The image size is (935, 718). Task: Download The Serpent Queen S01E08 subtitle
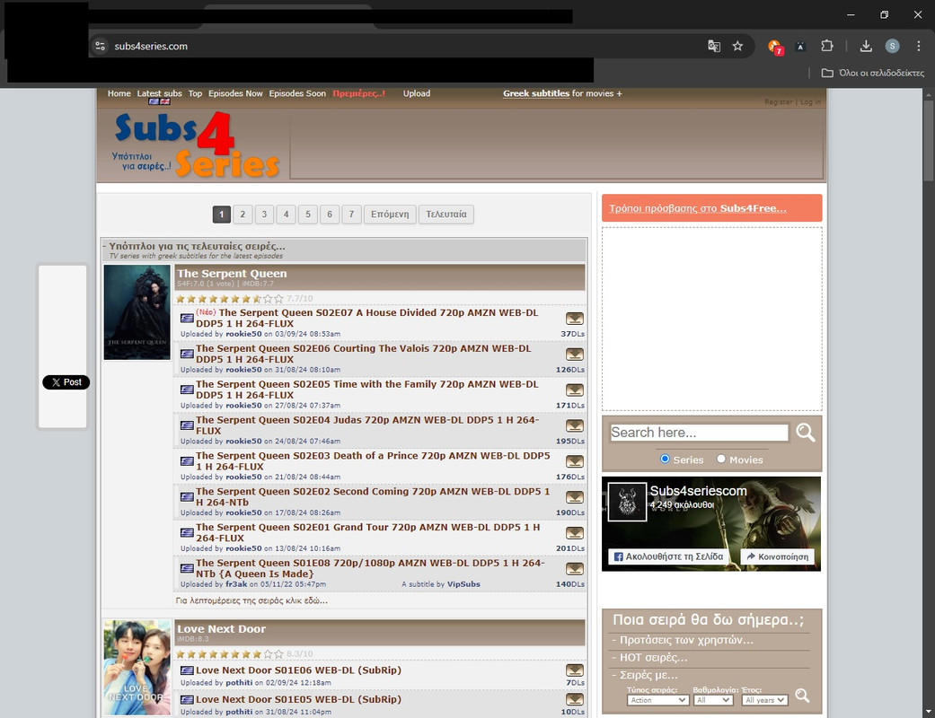point(574,569)
